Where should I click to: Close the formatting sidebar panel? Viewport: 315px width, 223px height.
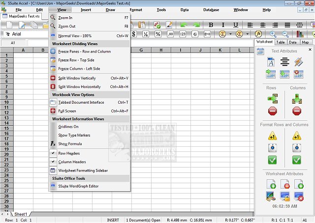tap(310, 50)
